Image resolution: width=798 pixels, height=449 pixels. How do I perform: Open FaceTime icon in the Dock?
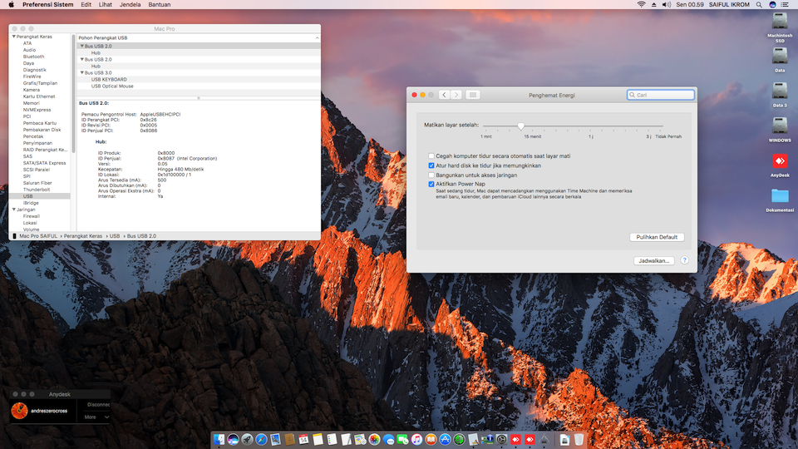[402, 439]
